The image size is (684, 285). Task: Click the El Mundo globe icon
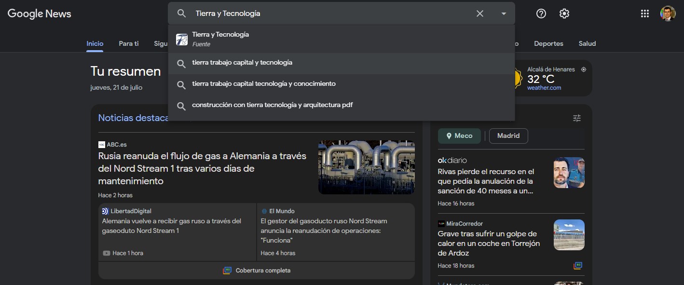[x=264, y=211]
